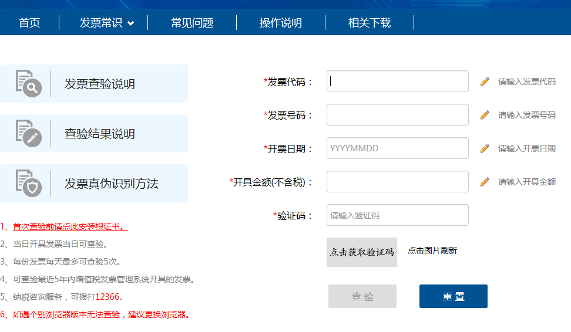Click the 查验 button
This screenshot has height=332, width=571.
pos(362,296)
